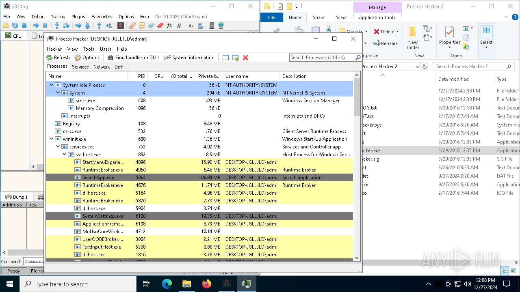Click Explorer address bar refresh button

425,67
